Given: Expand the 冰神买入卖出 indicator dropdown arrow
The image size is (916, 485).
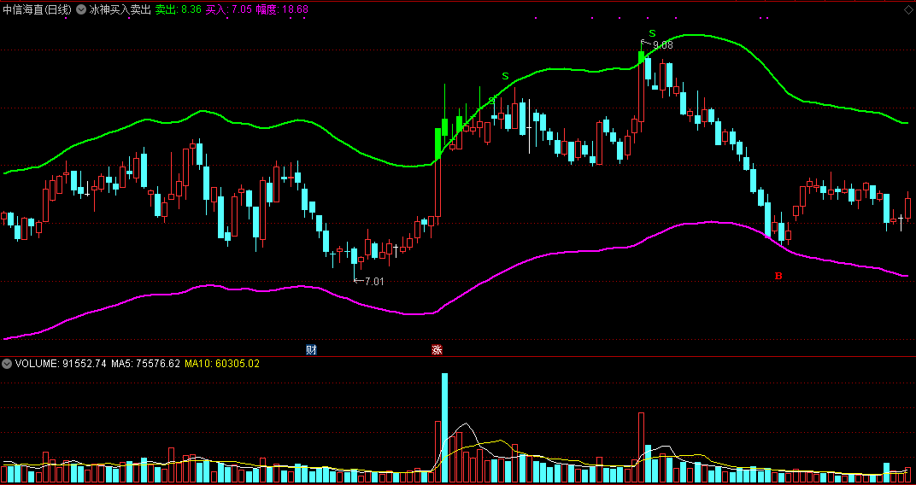Looking at the screenshot, I should point(80,9).
